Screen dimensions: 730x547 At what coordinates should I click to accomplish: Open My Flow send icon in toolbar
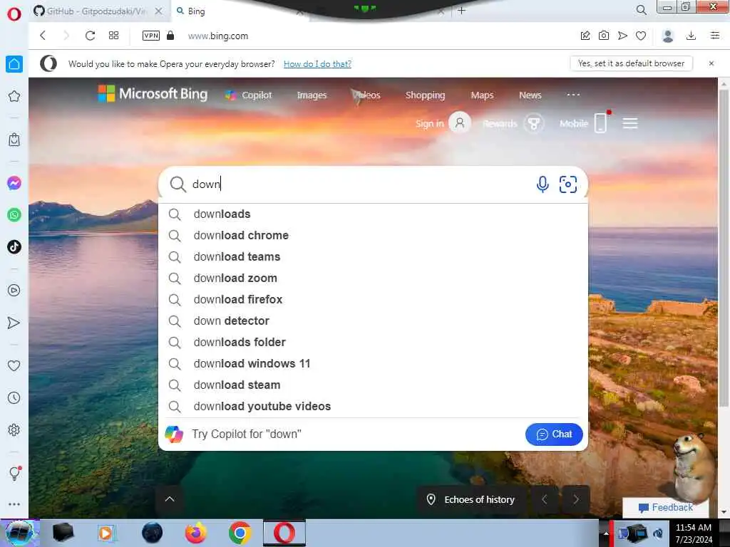[x=622, y=36]
